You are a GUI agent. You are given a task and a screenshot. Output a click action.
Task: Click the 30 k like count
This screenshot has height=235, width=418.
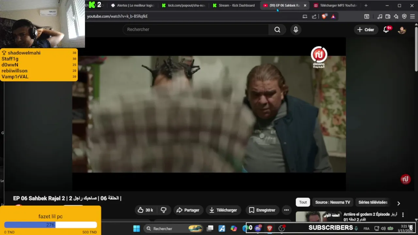[149, 210]
